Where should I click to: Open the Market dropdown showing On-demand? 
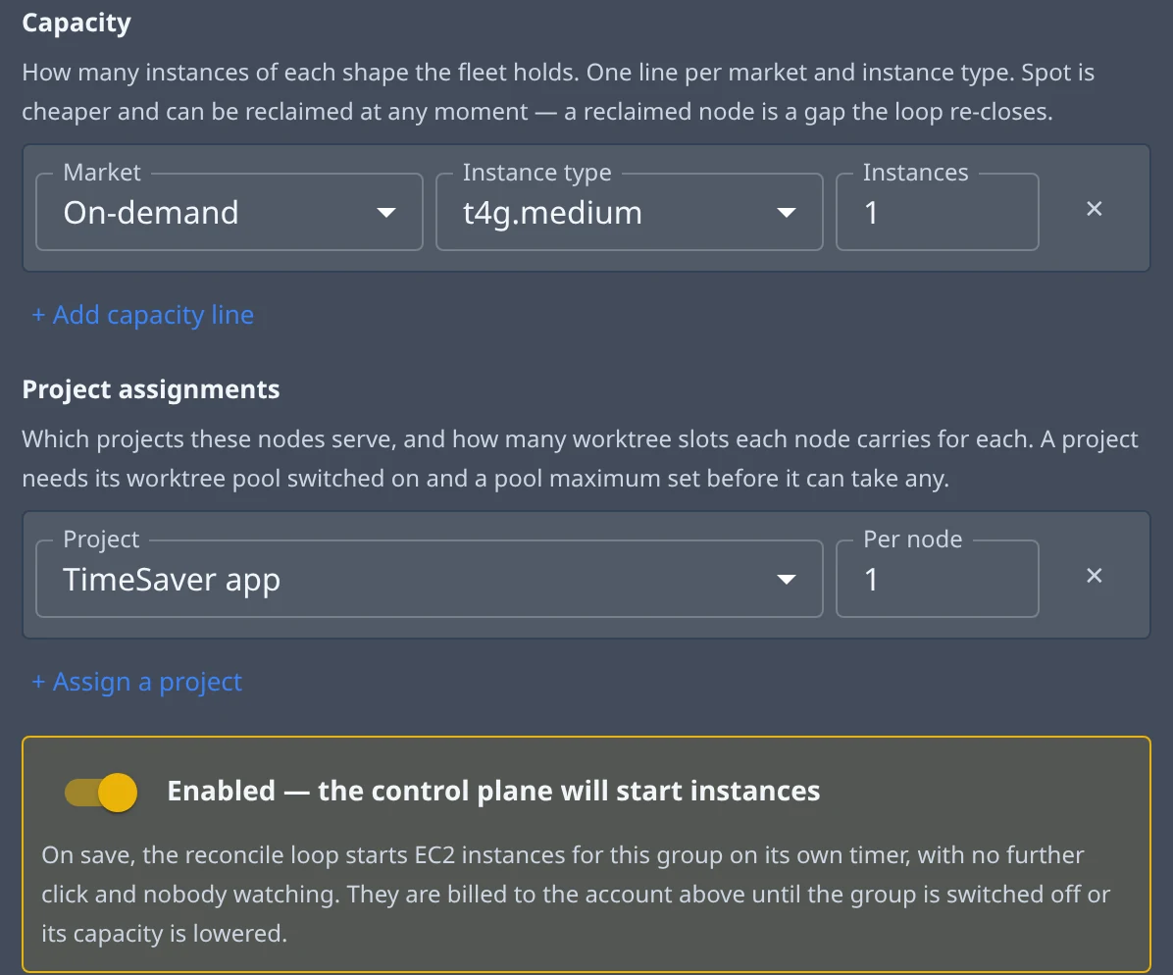(229, 213)
